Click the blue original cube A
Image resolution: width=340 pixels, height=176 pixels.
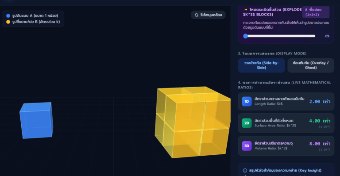[x=36, y=120]
